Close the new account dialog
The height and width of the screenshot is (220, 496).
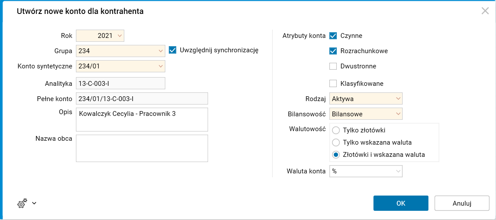[x=485, y=11]
